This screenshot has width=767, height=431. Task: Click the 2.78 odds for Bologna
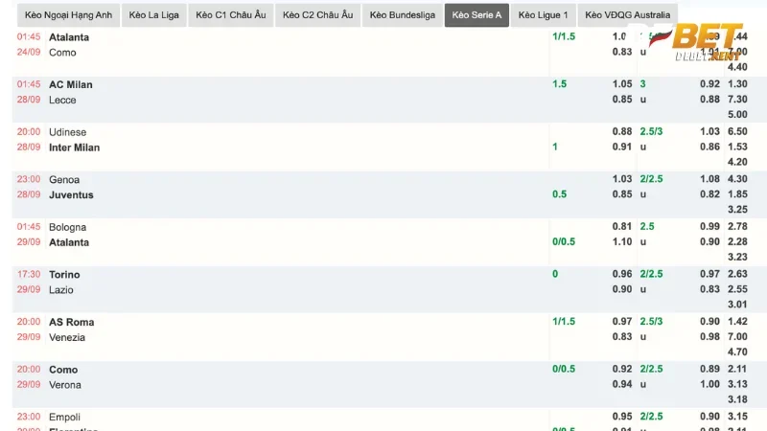(737, 226)
